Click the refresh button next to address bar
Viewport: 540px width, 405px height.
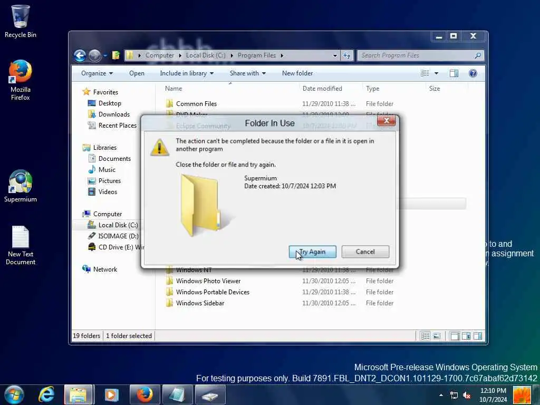click(347, 55)
